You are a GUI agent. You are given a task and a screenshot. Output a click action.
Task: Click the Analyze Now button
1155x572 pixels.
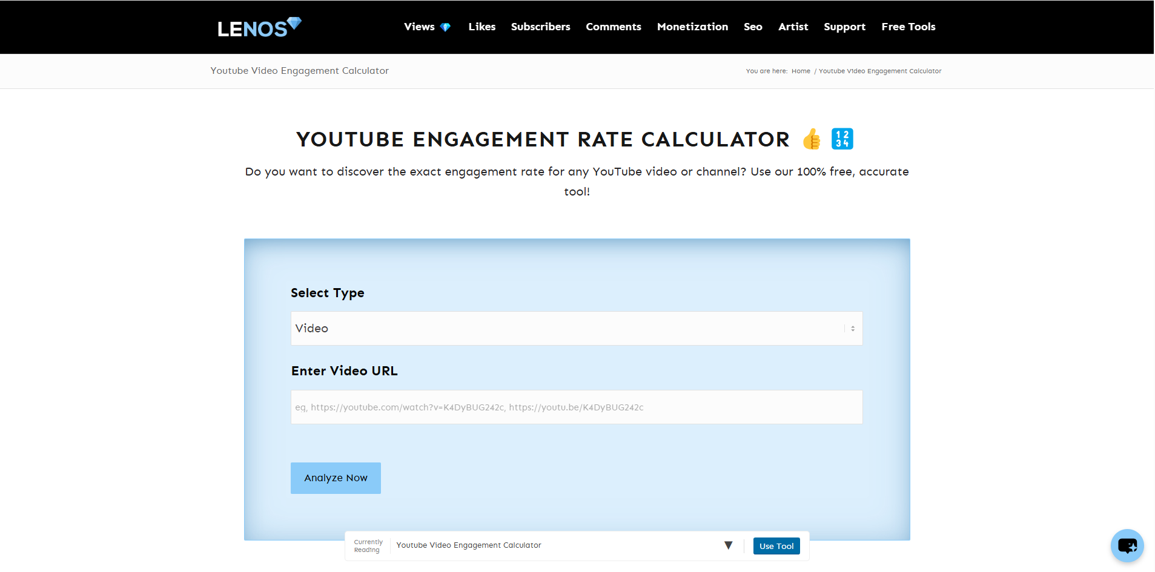(336, 478)
